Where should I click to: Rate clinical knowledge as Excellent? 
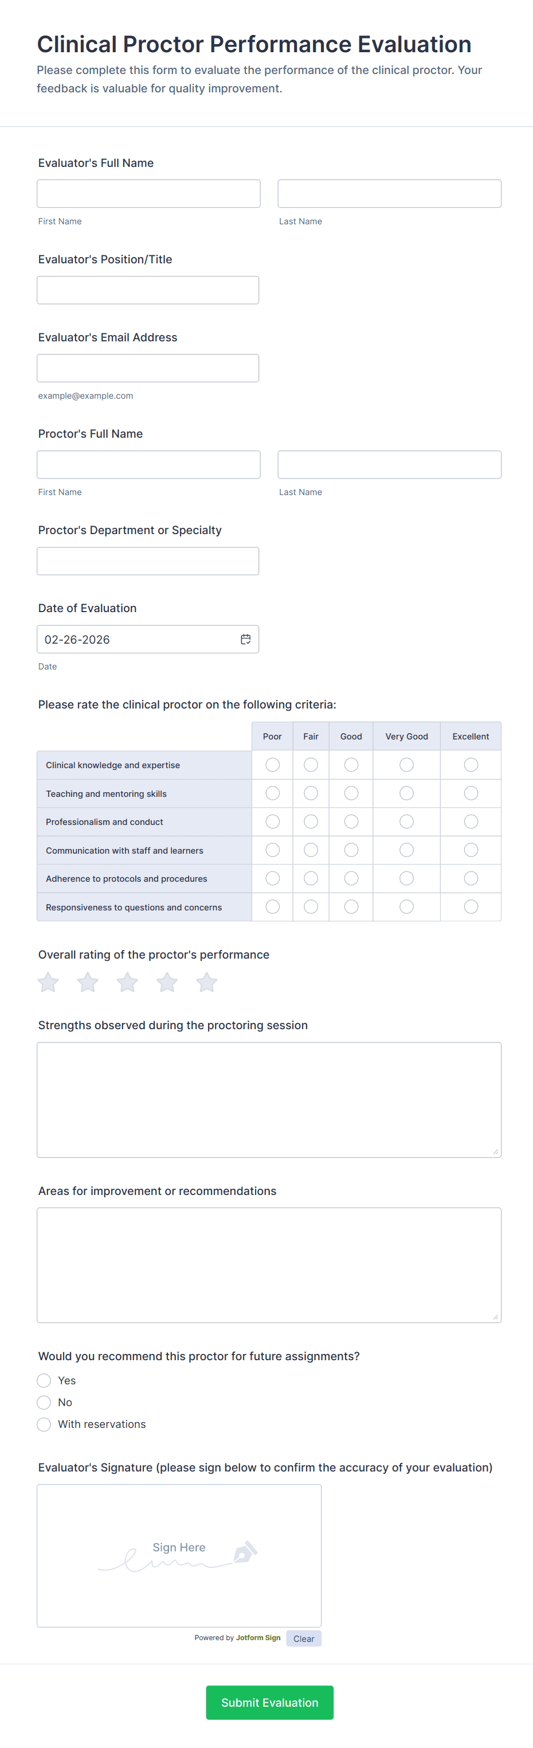pos(471,765)
